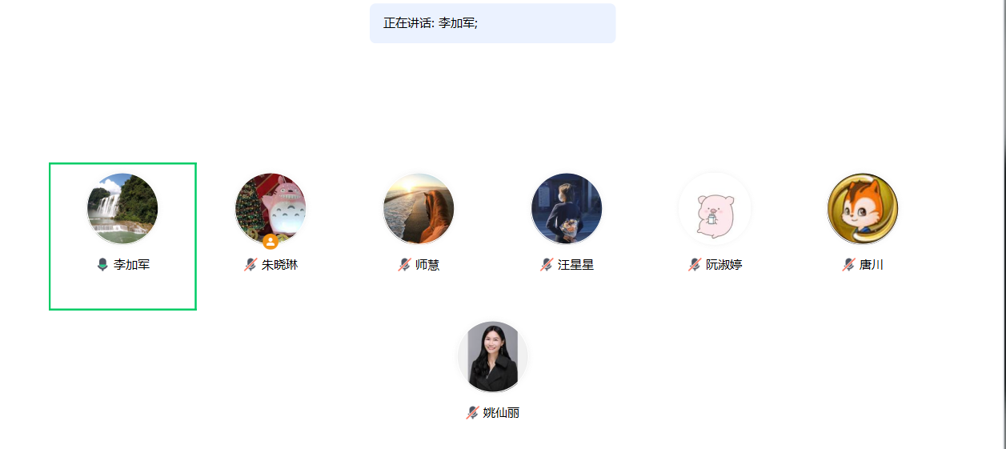This screenshot has width=1006, height=449.
Task: Select 朱晓琳's Totoro avatar
Action: coord(271,208)
